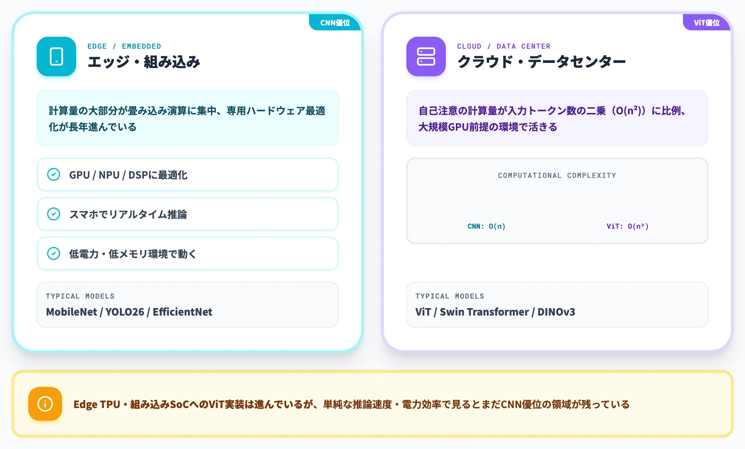Click the text 低電力・低メモリ環境で動く

(133, 254)
